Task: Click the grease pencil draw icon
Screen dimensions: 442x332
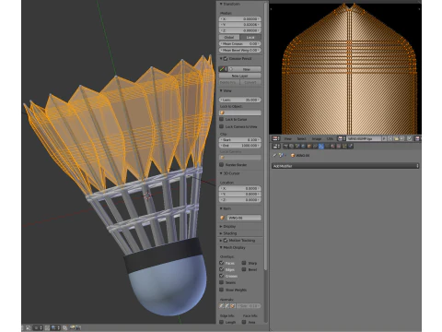Action: (223, 69)
